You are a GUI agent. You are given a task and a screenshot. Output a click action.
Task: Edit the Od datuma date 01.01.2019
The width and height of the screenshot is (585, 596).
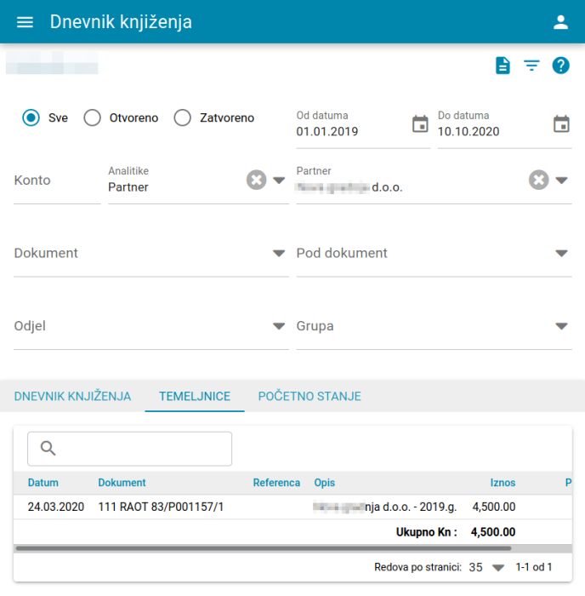coord(327,131)
